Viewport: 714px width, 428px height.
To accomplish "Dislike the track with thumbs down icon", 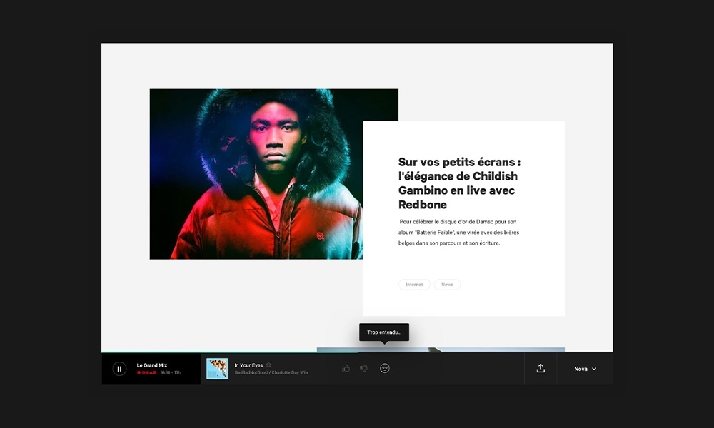I will 364,368.
